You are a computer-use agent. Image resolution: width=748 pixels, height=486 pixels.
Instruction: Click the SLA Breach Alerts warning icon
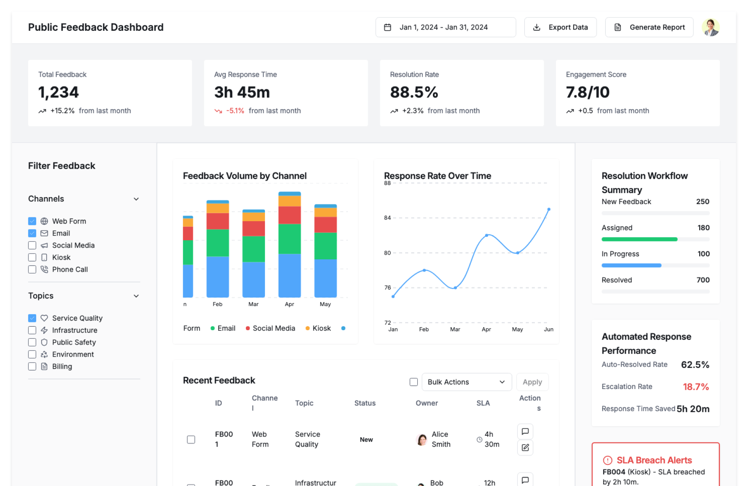click(x=607, y=460)
